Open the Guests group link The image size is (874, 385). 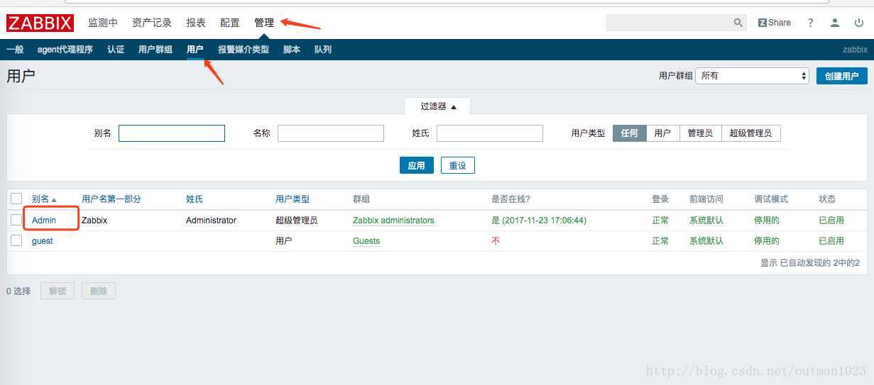click(366, 241)
